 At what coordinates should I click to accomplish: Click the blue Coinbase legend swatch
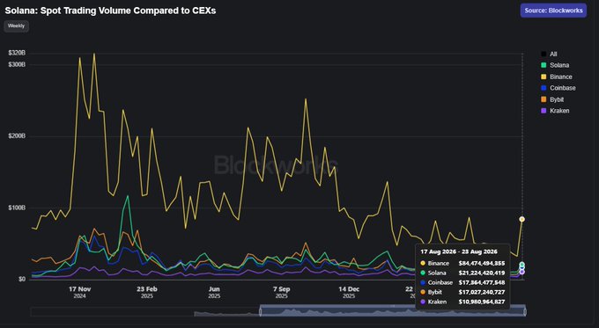click(x=544, y=88)
